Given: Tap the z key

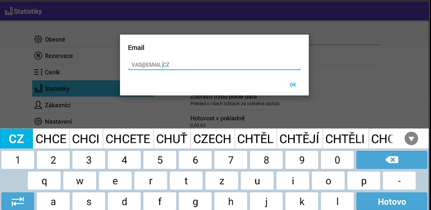Looking at the screenshot, I should pyautogui.click(x=222, y=181).
